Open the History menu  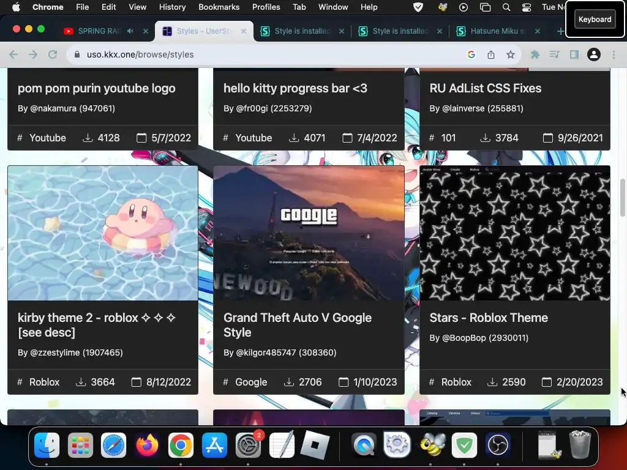[172, 7]
